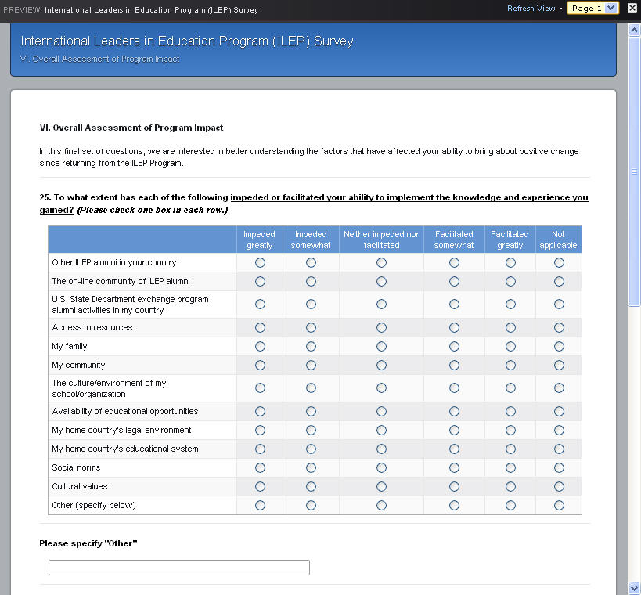This screenshot has height=595, width=641.
Task: Select Not applicable for Social norms
Action: (559, 467)
